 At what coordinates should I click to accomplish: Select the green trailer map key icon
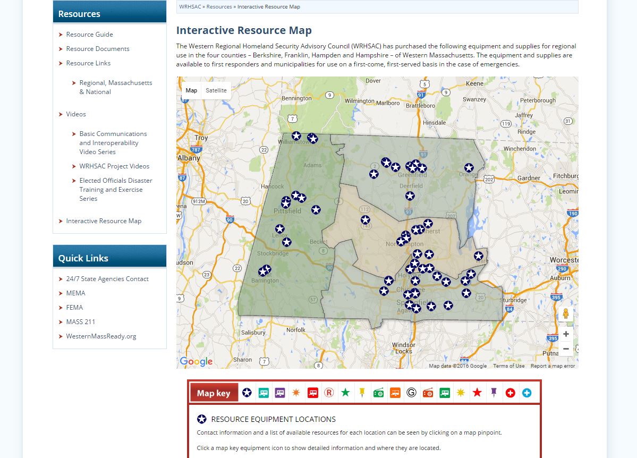coord(445,393)
